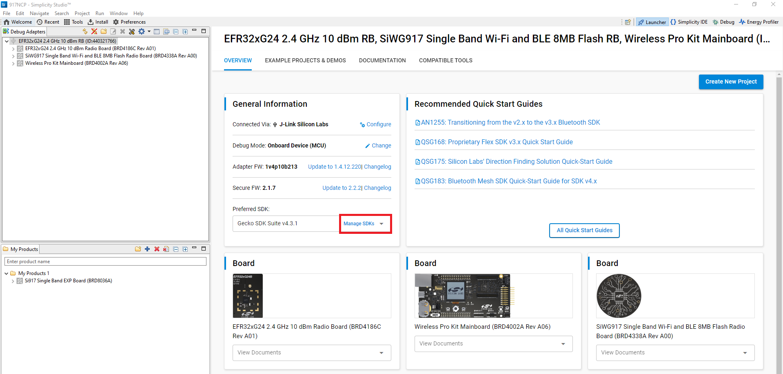Expand the SiWG917 Radio Board BRD4338A node
The width and height of the screenshot is (783, 374).
point(13,56)
